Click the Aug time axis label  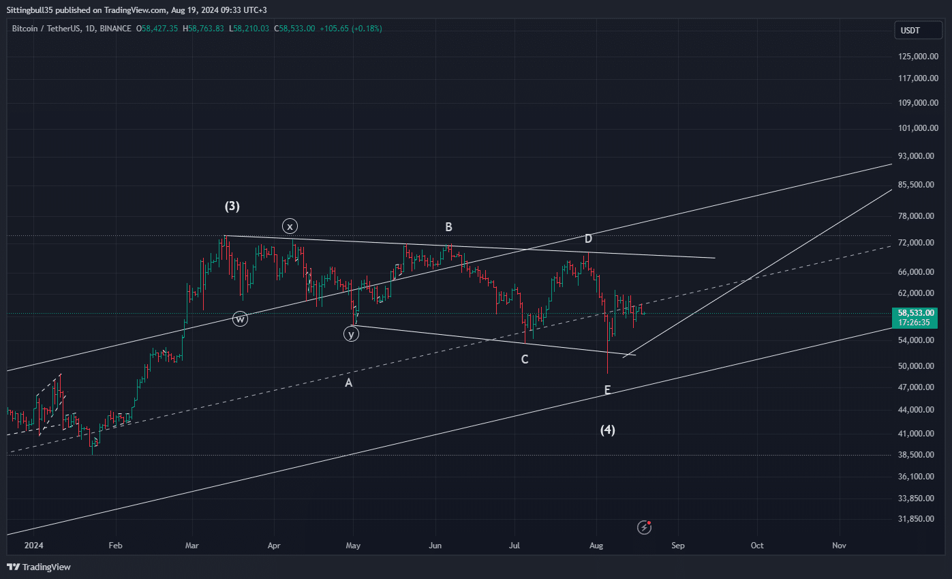(x=596, y=546)
